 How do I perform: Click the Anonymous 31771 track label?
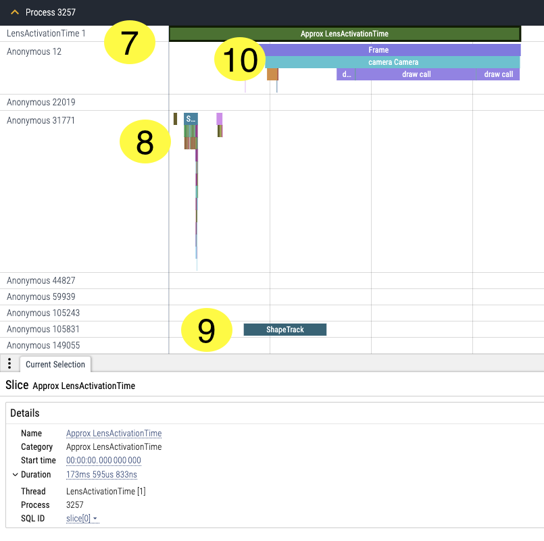(x=41, y=121)
